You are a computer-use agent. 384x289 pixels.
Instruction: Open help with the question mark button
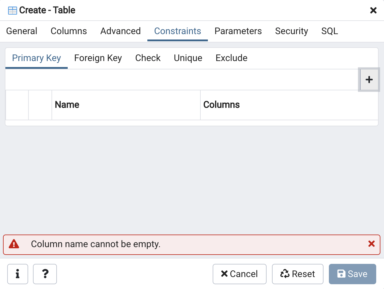click(45, 274)
